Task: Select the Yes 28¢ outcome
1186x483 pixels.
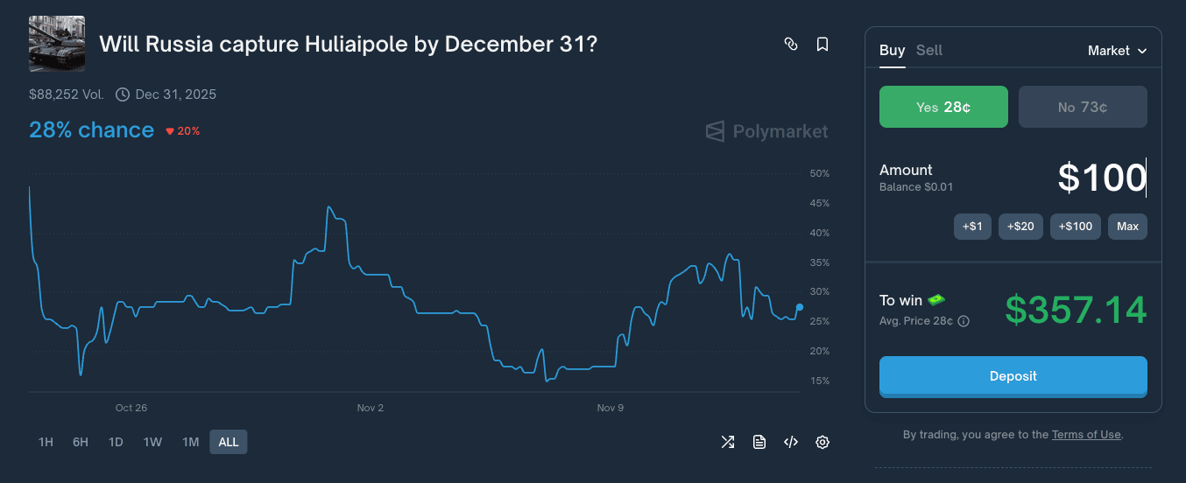Action: 942,107
